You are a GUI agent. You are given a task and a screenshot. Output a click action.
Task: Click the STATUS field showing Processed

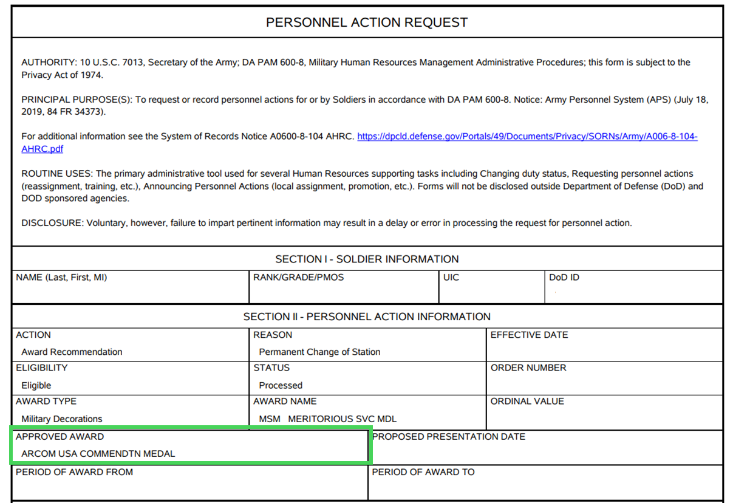point(367,378)
